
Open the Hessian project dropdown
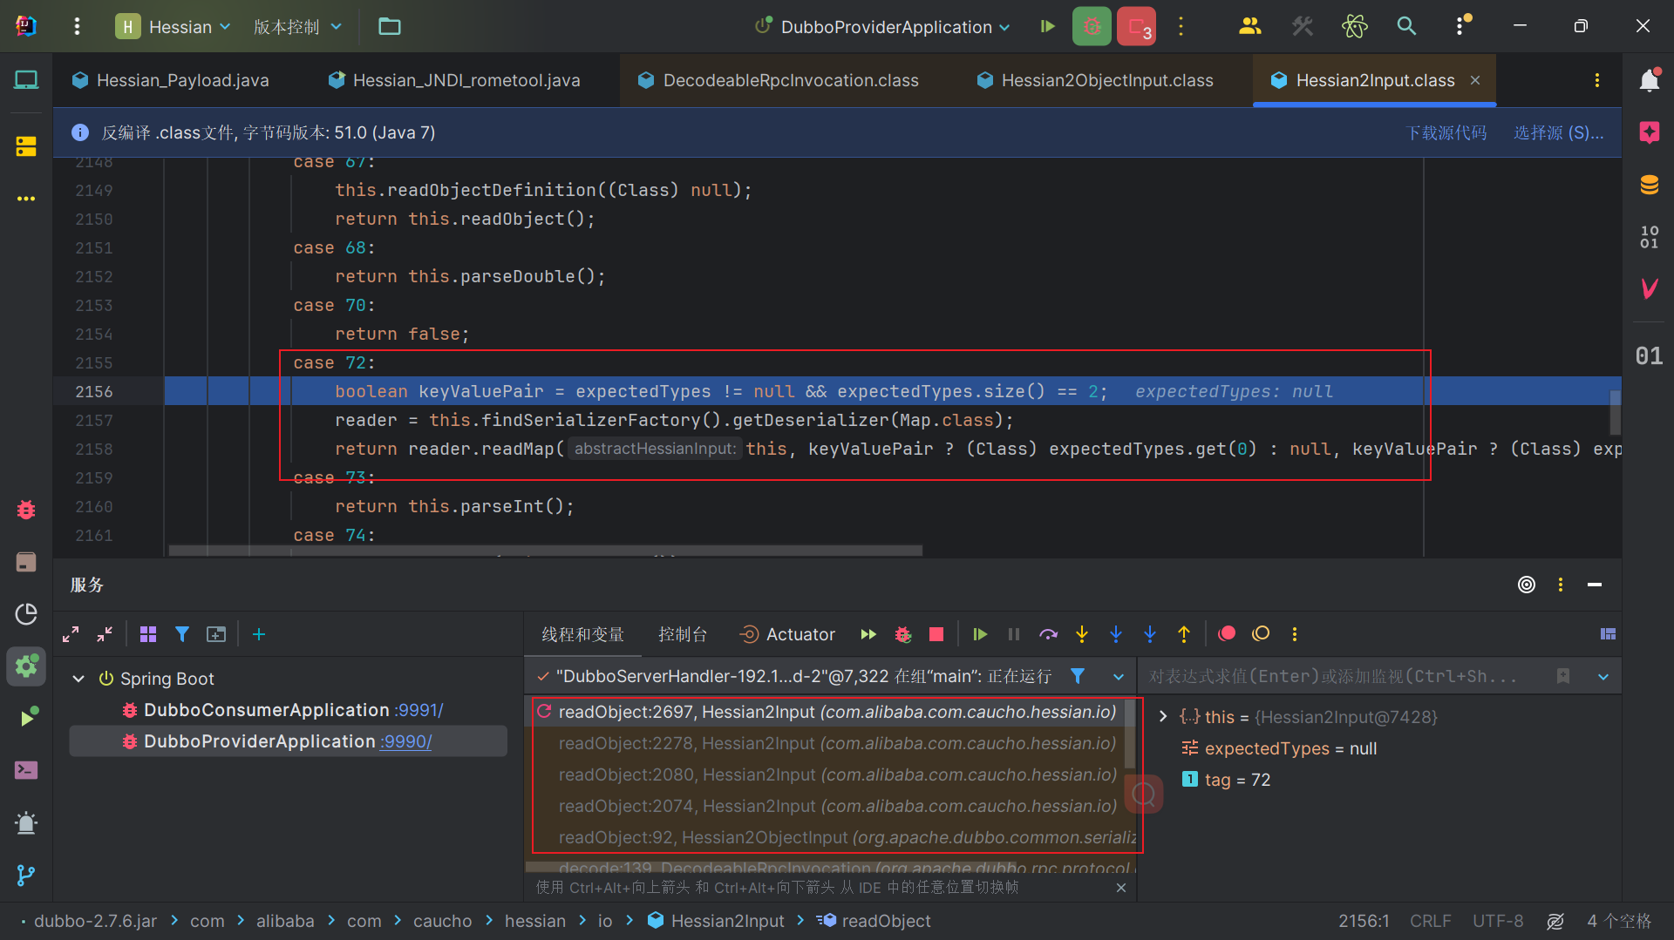(174, 26)
